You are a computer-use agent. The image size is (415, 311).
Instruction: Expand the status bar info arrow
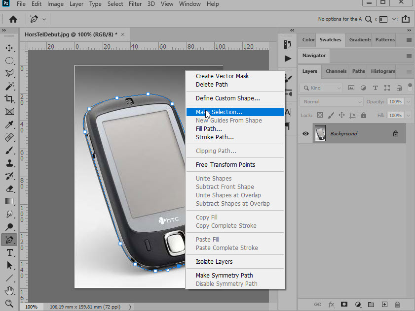[130, 307]
